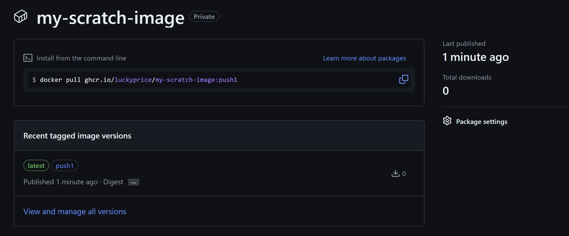Screen dimensions: 569x236
Task: Copy the docker pull command
Action: 403,79
